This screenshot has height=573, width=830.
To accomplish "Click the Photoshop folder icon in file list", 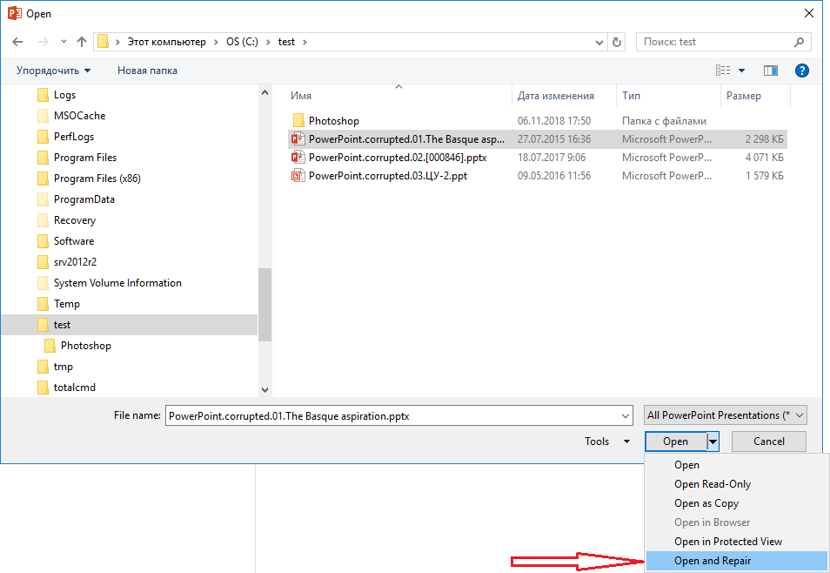I will 298,121.
